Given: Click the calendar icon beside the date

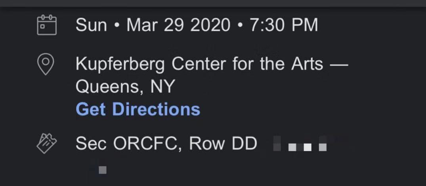Looking at the screenshot, I should point(47,25).
